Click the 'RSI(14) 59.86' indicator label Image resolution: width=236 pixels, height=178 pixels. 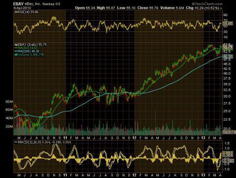(26, 12)
